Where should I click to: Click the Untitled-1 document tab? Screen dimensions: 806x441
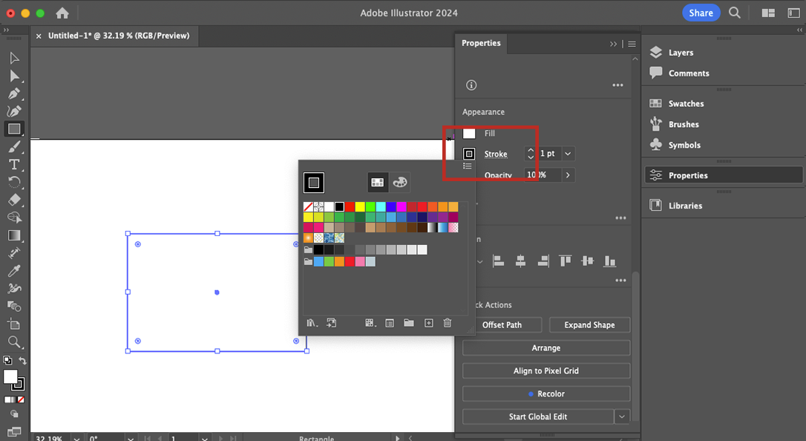[x=119, y=36]
